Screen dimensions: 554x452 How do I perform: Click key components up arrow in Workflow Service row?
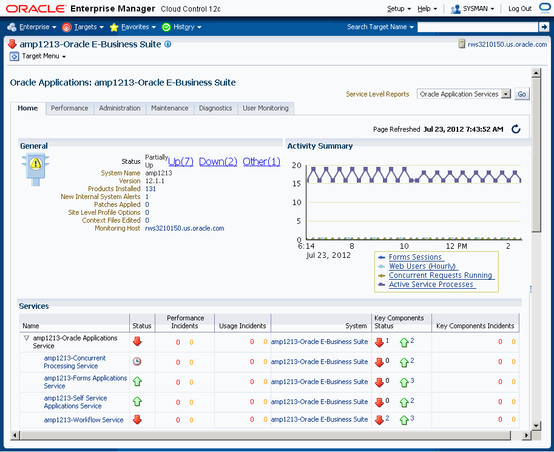pos(404,420)
